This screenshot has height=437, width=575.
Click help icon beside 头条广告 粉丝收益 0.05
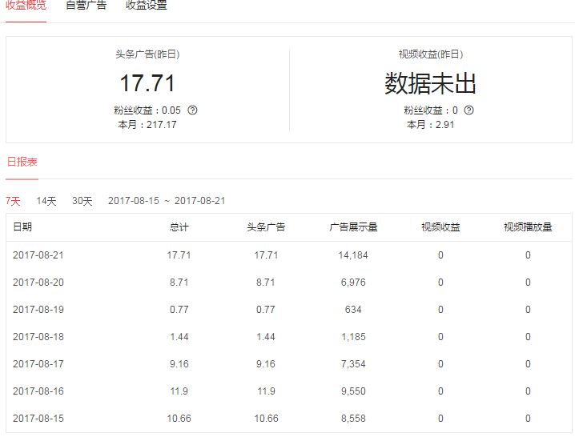(x=192, y=110)
